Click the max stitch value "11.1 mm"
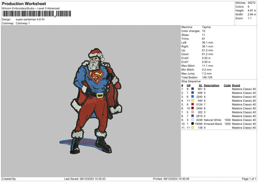 (208, 66)
